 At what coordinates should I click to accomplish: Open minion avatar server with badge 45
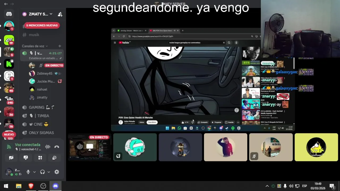coord(9,88)
